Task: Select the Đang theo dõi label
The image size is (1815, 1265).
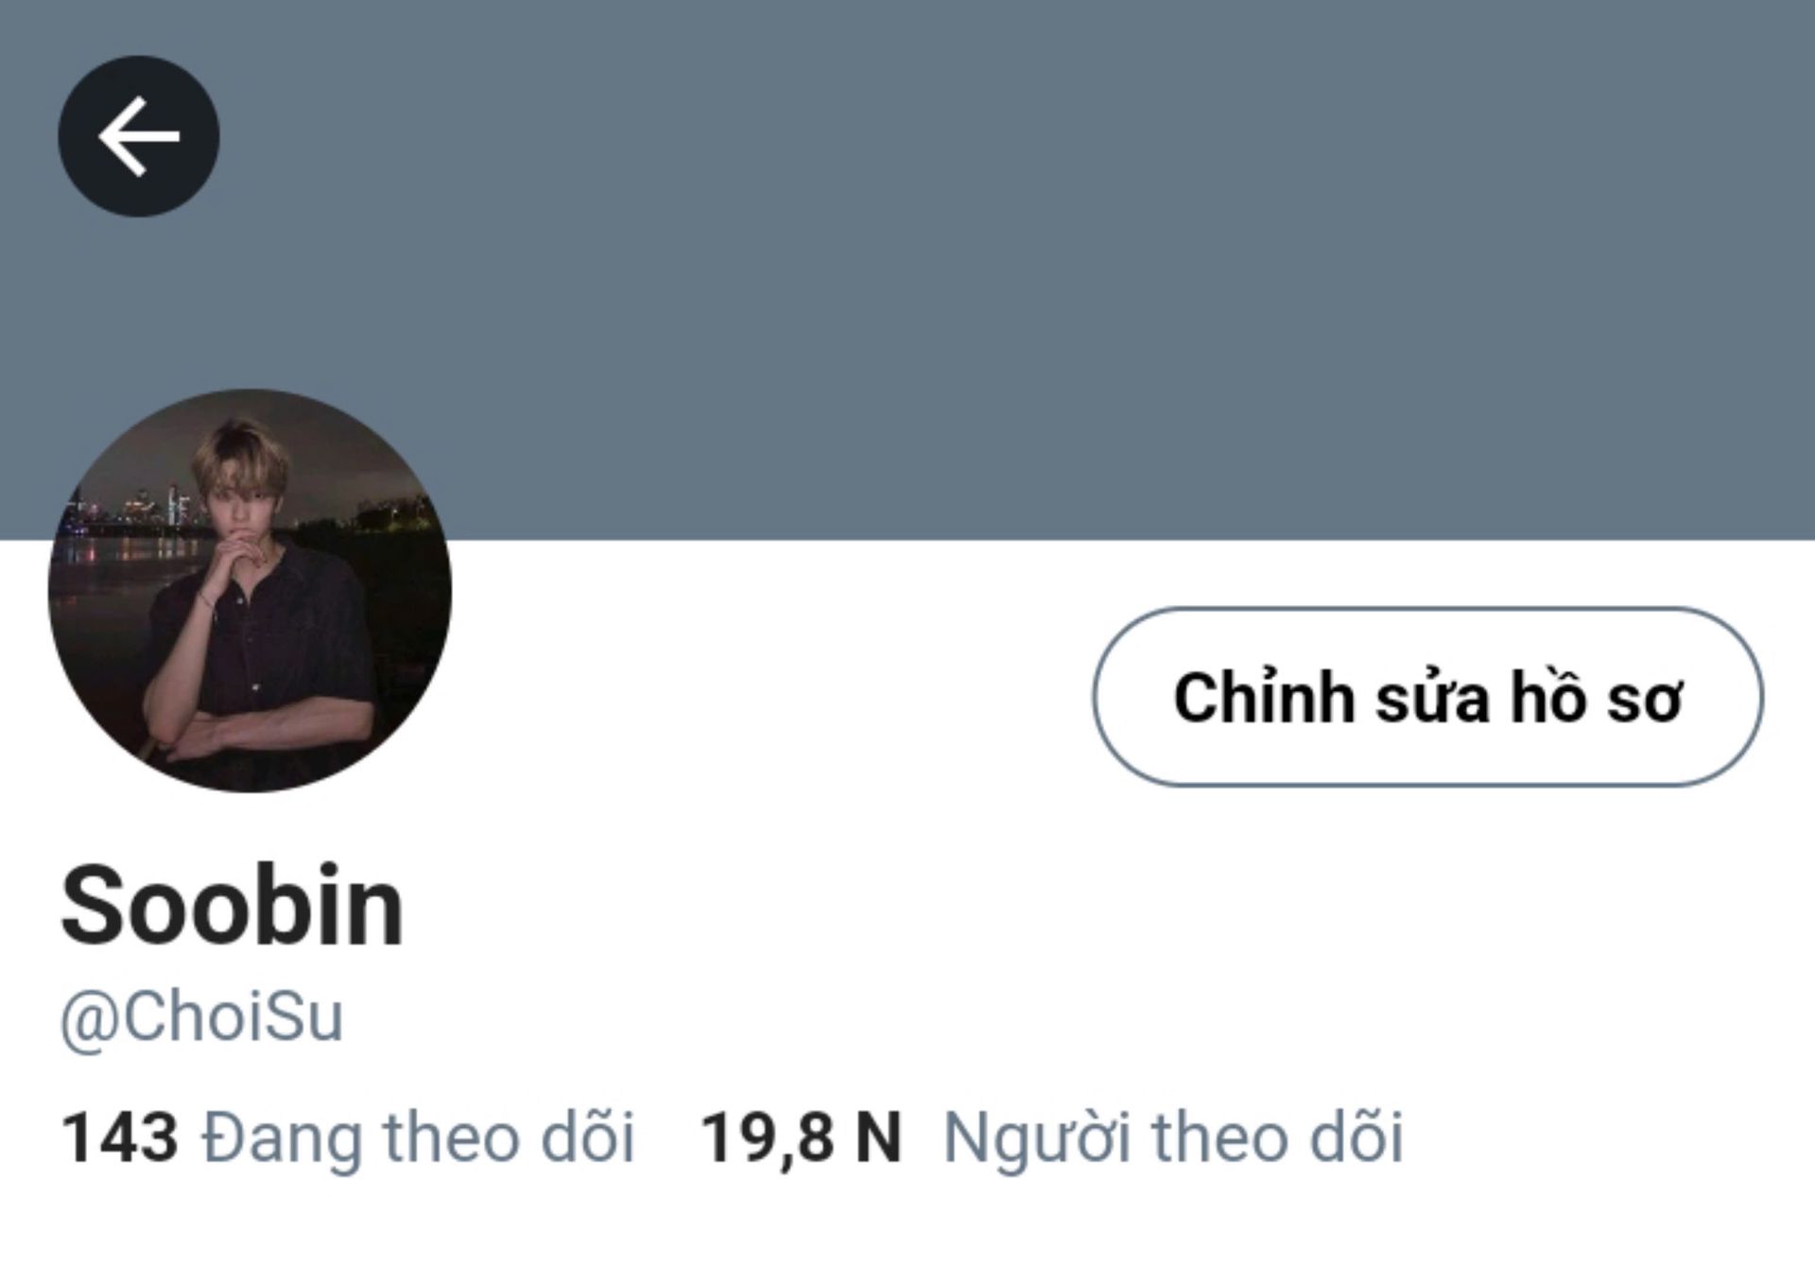Action: (418, 1136)
